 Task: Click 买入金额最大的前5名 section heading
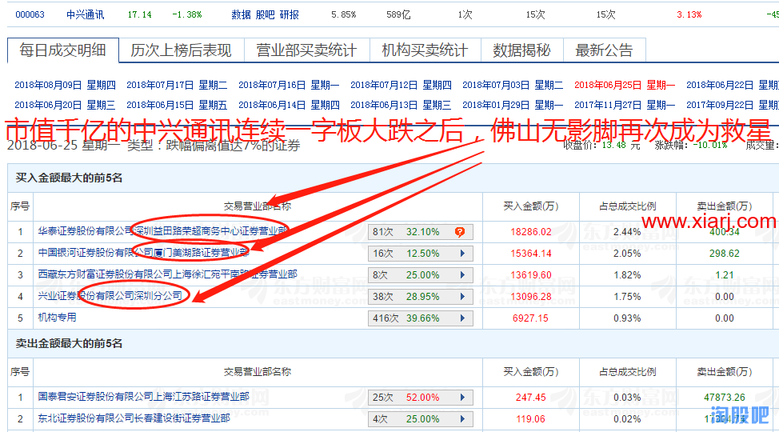(69, 178)
